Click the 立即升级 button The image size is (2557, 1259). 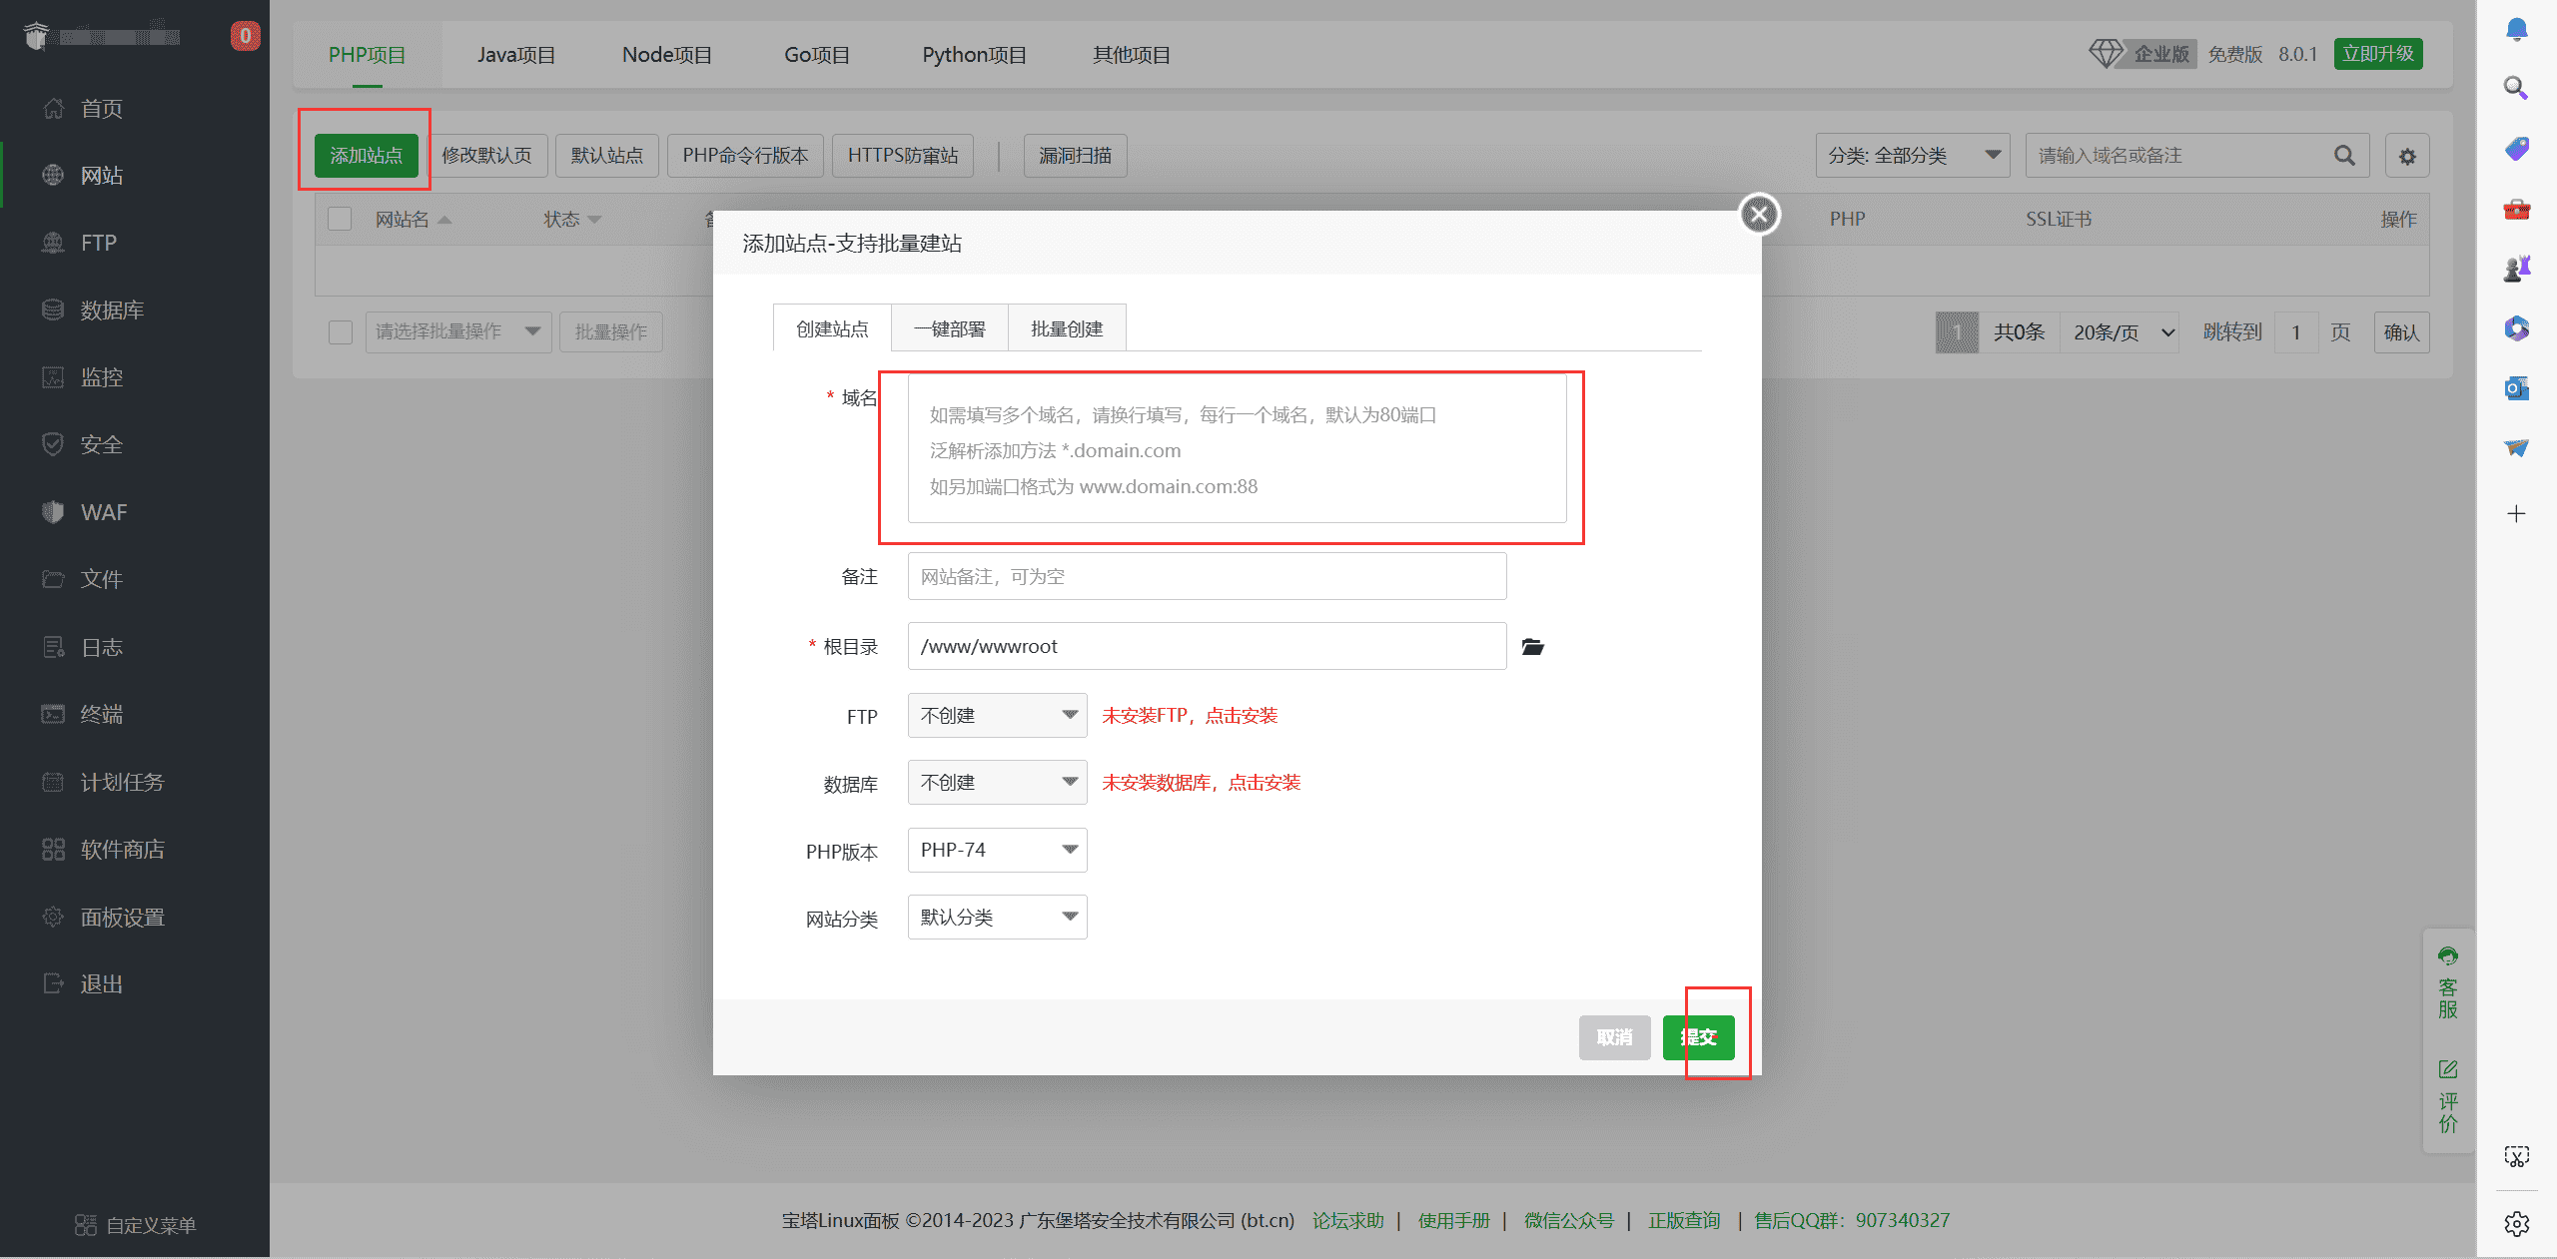tap(2377, 54)
